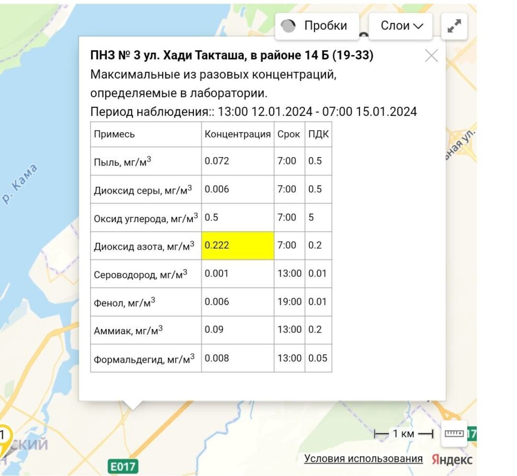Expand map to fullscreen mode
The height and width of the screenshot is (476, 517).
[454, 26]
